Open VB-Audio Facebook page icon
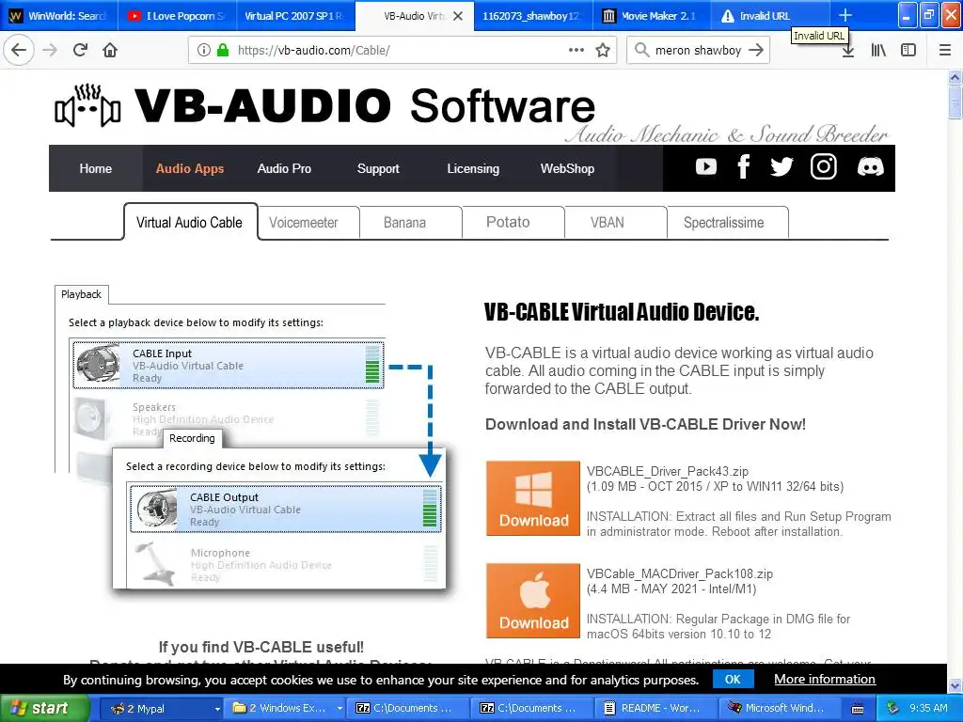Screen dimensions: 963x722 (744, 166)
